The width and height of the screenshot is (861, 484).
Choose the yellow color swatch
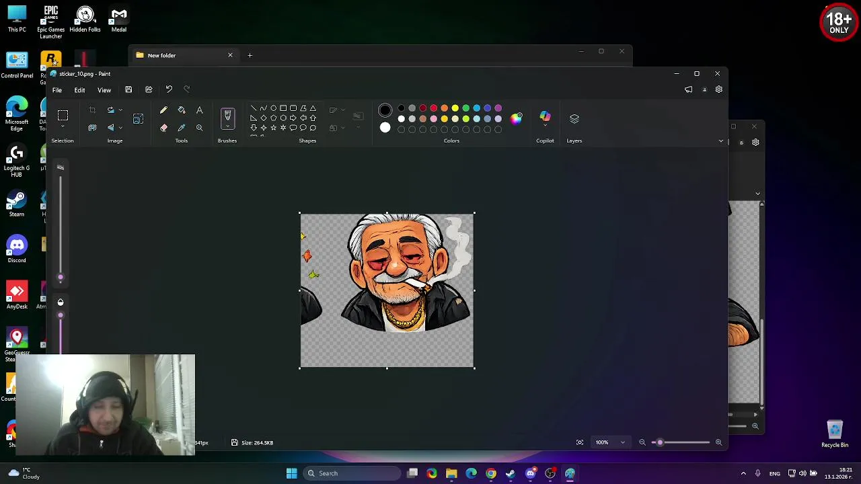[455, 108]
